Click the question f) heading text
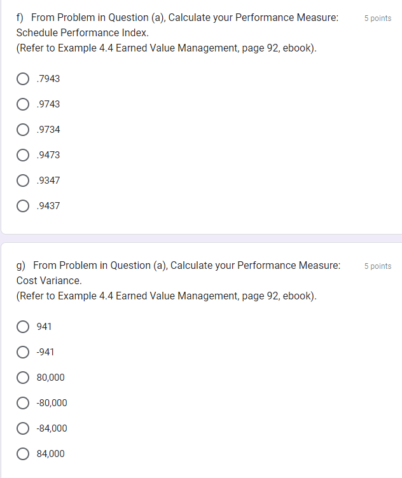Viewport: 402px width, 478px height. coord(177,17)
